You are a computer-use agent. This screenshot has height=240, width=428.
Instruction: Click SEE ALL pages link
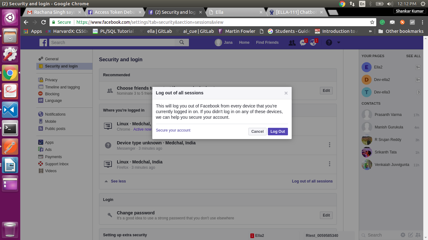(413, 56)
